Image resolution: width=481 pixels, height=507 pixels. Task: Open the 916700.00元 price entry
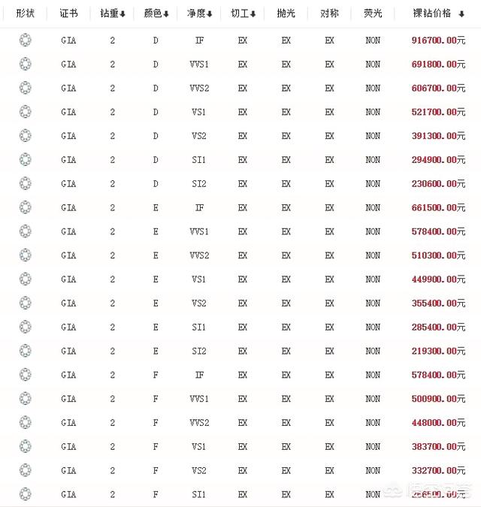pos(438,41)
